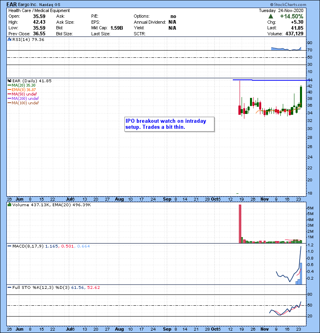The height and width of the screenshot is (333, 320).
Task: Click the MACD(8,17,9) label
Action: click(28, 246)
